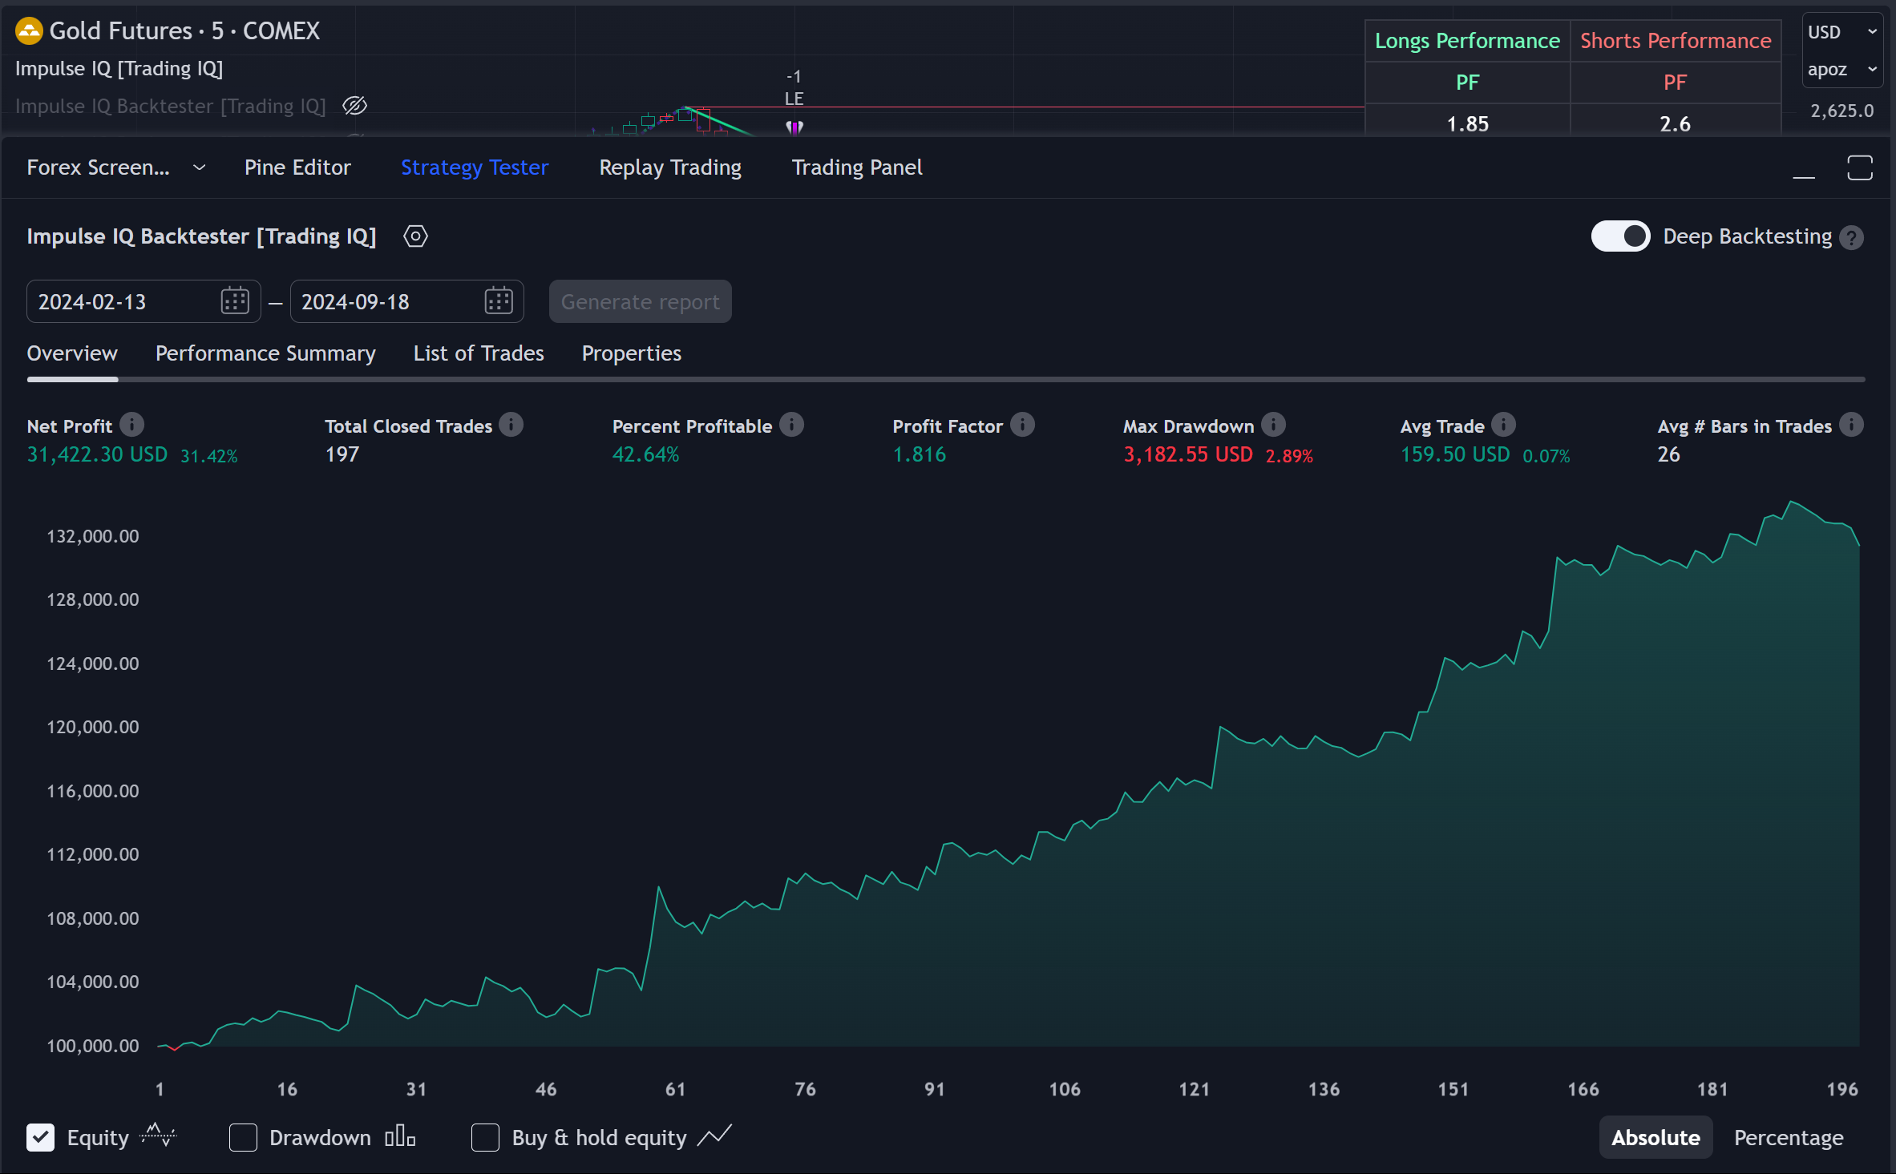Click the LE trade entry marker label
This screenshot has width=1896, height=1174.
[x=794, y=99]
